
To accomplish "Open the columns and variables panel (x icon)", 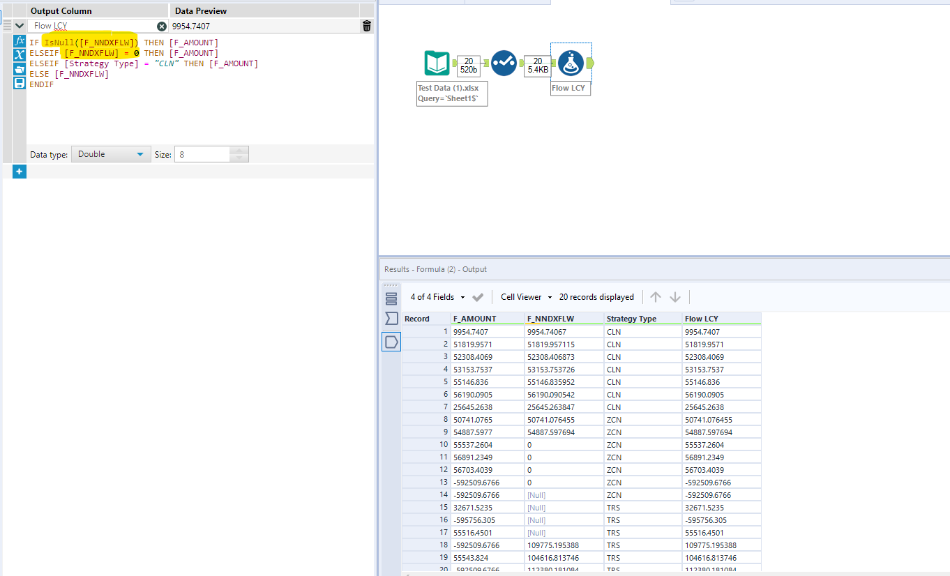I will [x=19, y=52].
